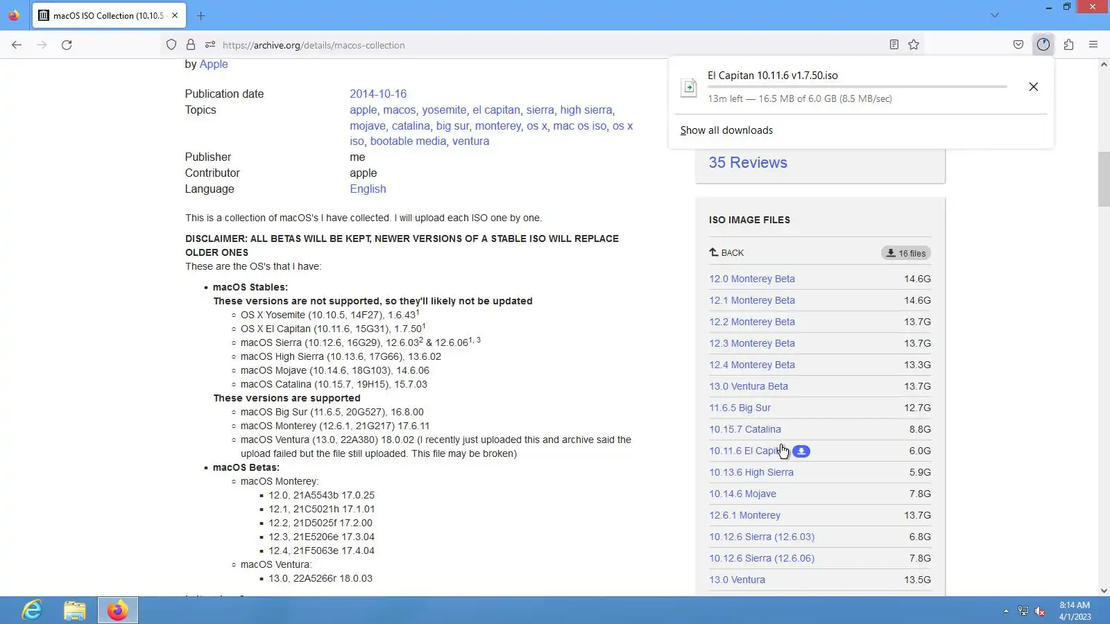Open site permissions icon in address bar
This screenshot has width=1110, height=624.
[210, 45]
